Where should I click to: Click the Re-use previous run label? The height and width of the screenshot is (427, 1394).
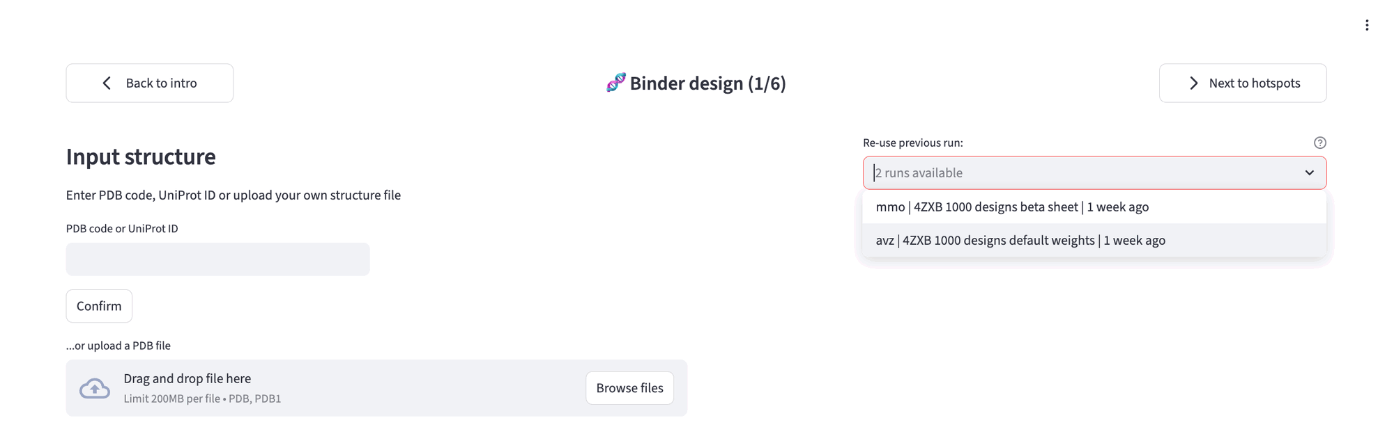point(912,143)
